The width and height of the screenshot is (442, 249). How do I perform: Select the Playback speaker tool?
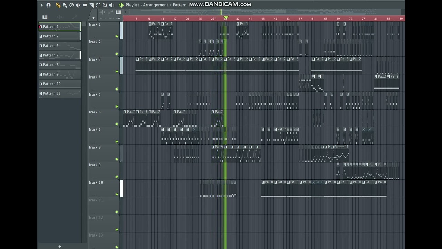click(x=112, y=5)
